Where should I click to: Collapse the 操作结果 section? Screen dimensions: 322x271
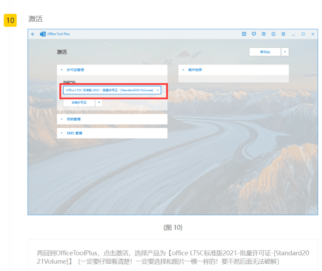tap(233, 70)
